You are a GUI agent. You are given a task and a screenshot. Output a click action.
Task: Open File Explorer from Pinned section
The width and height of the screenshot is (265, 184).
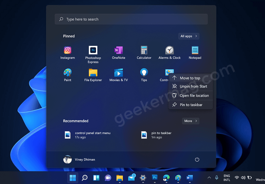tap(93, 75)
